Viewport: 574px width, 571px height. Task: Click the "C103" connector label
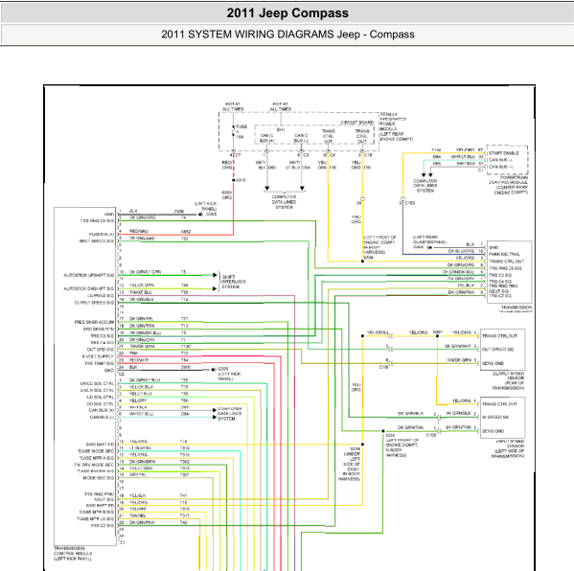[x=409, y=202]
